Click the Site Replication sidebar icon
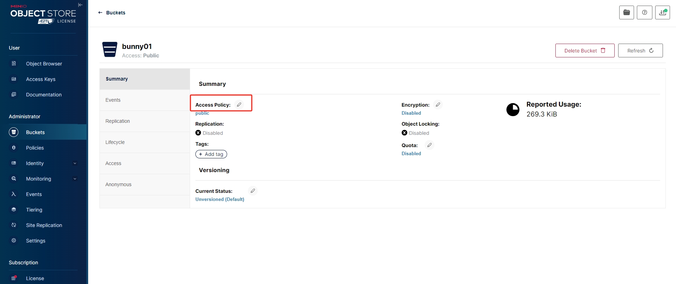Viewport: 676px width, 284px height. pyautogui.click(x=14, y=225)
